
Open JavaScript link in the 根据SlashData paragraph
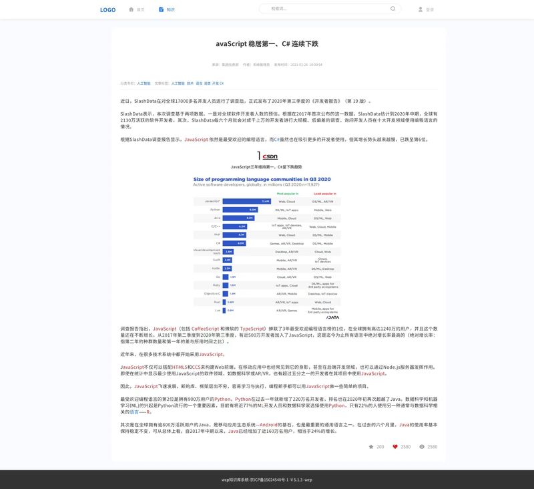(196, 140)
